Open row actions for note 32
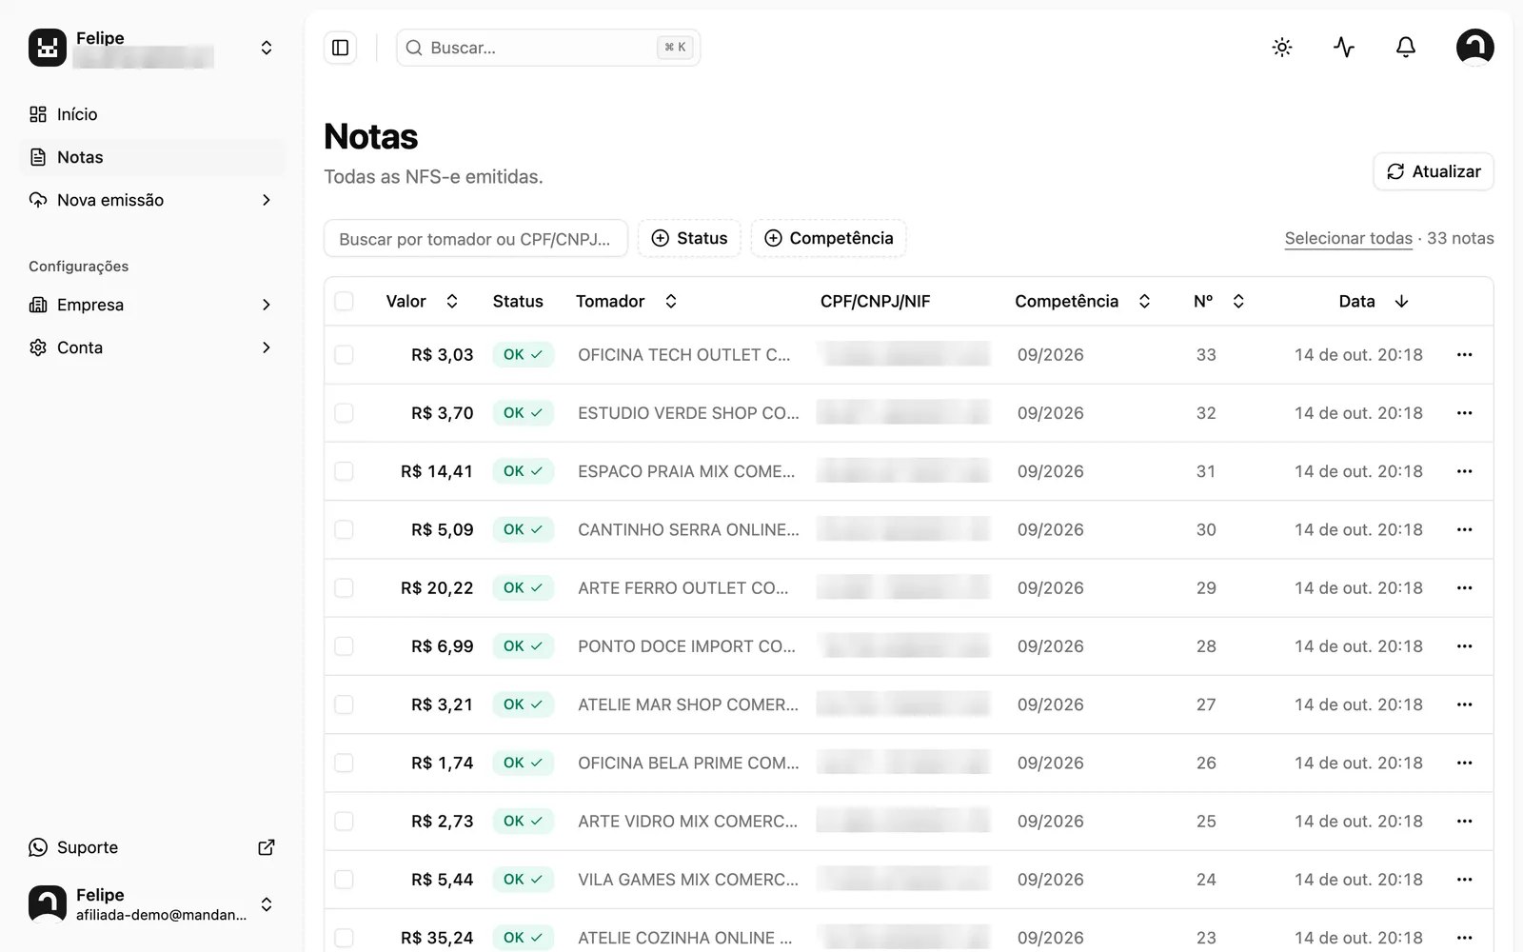The image size is (1523, 952). point(1464,413)
